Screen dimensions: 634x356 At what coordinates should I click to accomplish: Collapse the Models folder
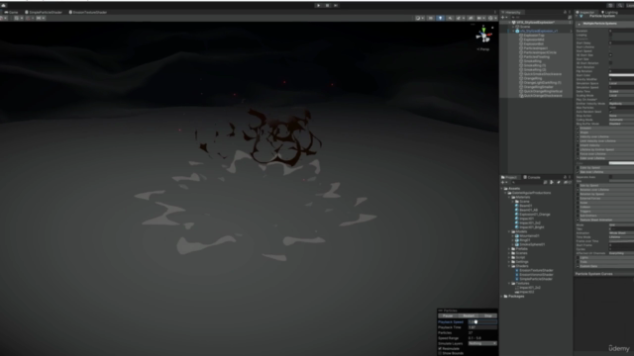click(509, 231)
